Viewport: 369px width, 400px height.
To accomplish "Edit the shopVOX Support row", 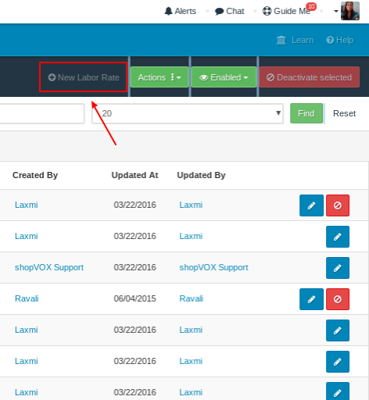I will pos(338,268).
